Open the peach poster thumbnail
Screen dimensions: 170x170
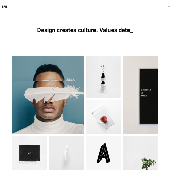click(x=103, y=117)
